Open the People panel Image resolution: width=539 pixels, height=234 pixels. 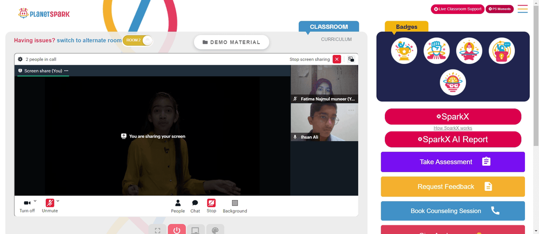(x=178, y=206)
